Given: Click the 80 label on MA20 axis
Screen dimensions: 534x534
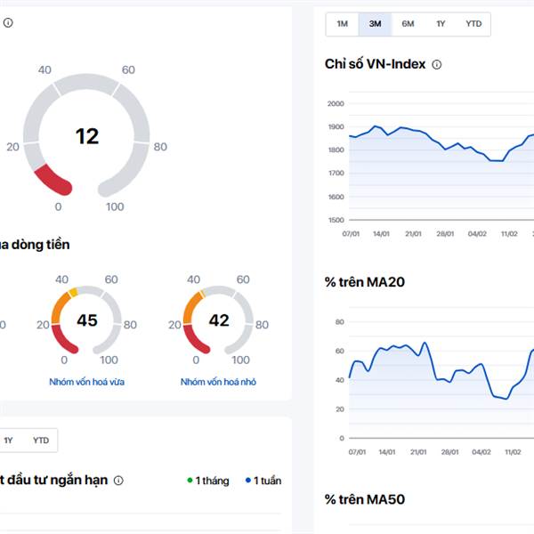Looking at the screenshot, I should (x=340, y=322).
